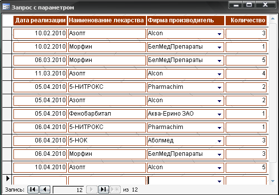Click quantity 5 in the 06.03.2010 row
Viewport: 279px width, 195px height.
coord(246,60)
